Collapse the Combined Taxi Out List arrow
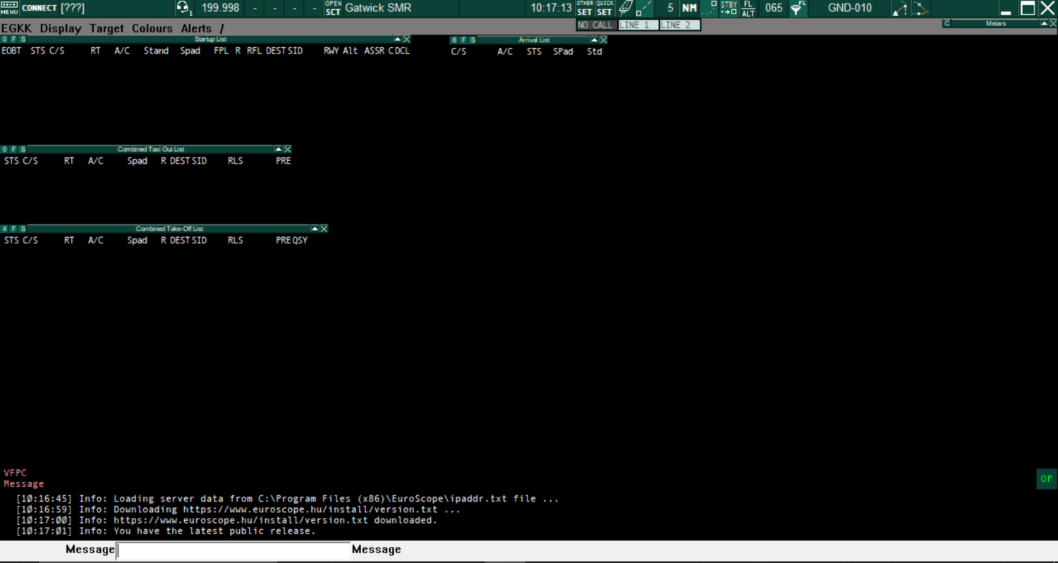 coord(278,150)
